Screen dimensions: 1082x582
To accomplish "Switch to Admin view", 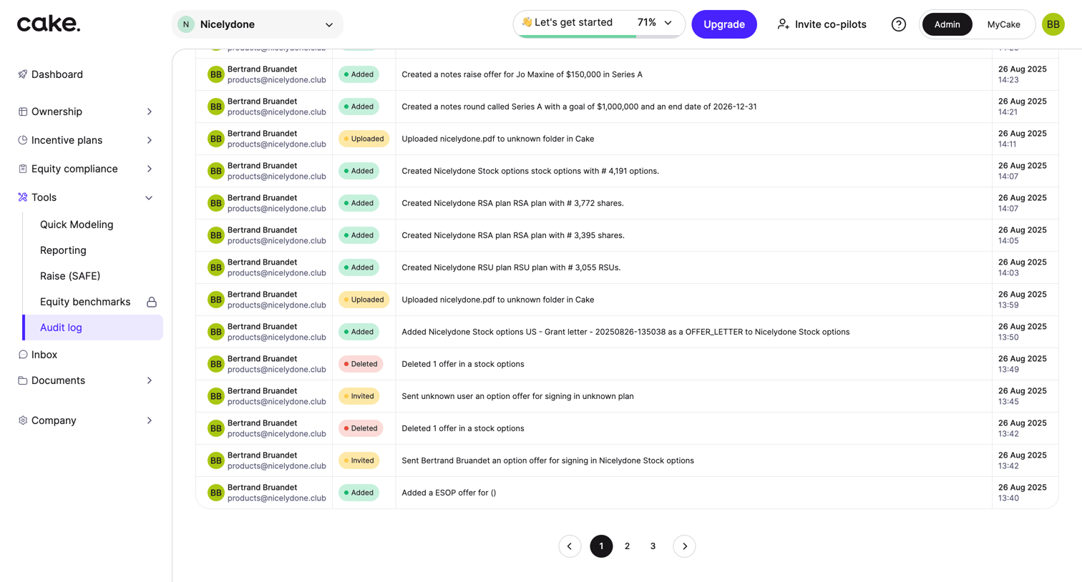I will click(x=947, y=24).
